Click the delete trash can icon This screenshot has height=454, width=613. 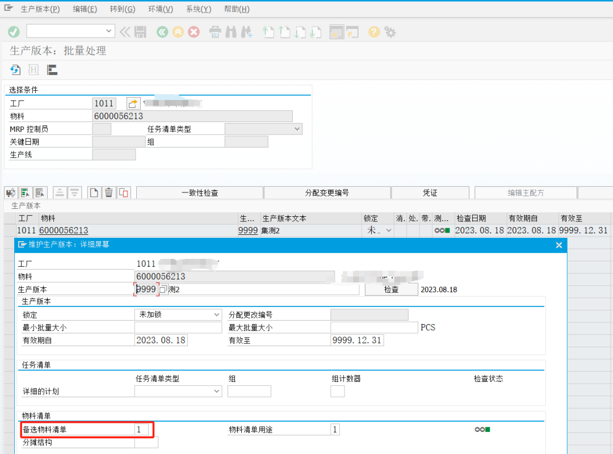point(108,192)
